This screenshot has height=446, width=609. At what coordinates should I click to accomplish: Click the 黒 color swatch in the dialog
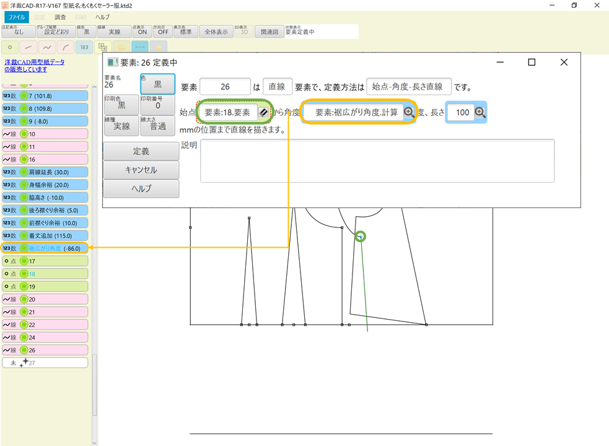coord(157,84)
